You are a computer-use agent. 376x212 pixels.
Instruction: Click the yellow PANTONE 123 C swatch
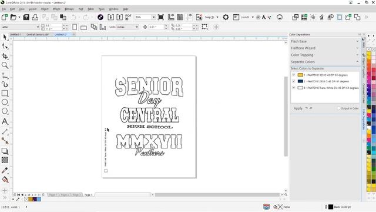[300, 75]
